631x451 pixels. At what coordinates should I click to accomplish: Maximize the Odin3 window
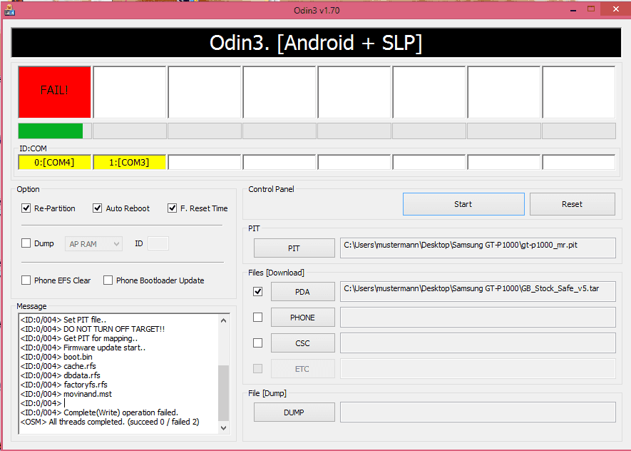click(x=591, y=10)
